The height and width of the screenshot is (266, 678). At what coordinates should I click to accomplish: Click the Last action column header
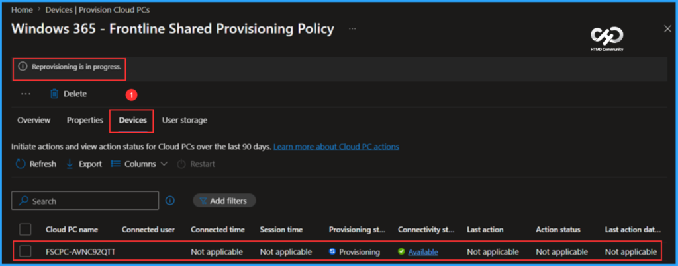pyautogui.click(x=485, y=230)
